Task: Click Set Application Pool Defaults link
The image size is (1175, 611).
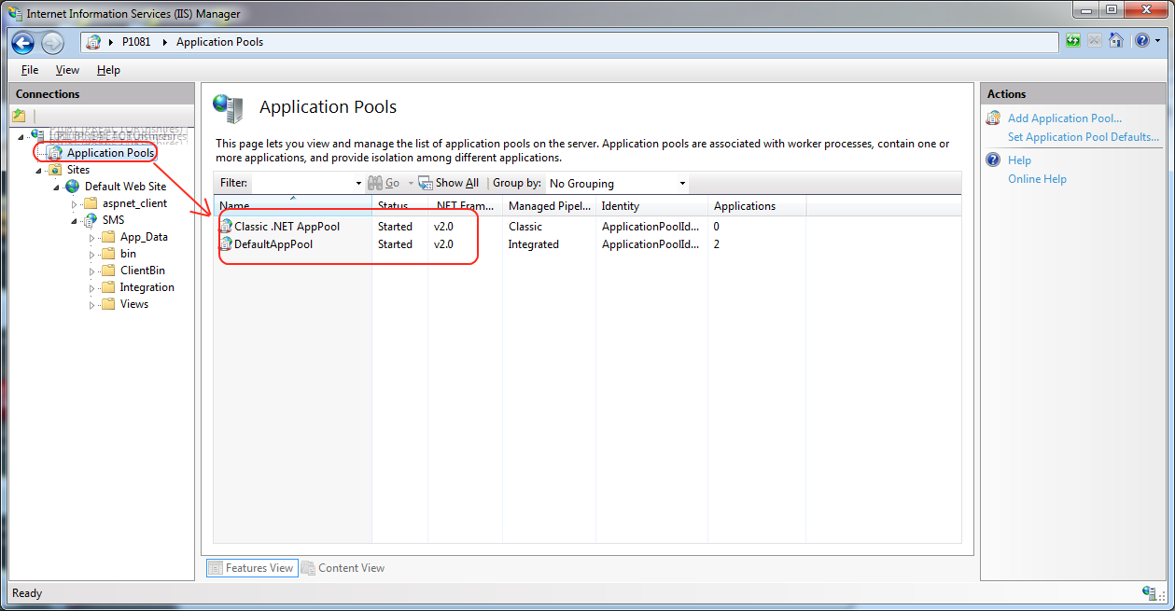Action: 1083,137
